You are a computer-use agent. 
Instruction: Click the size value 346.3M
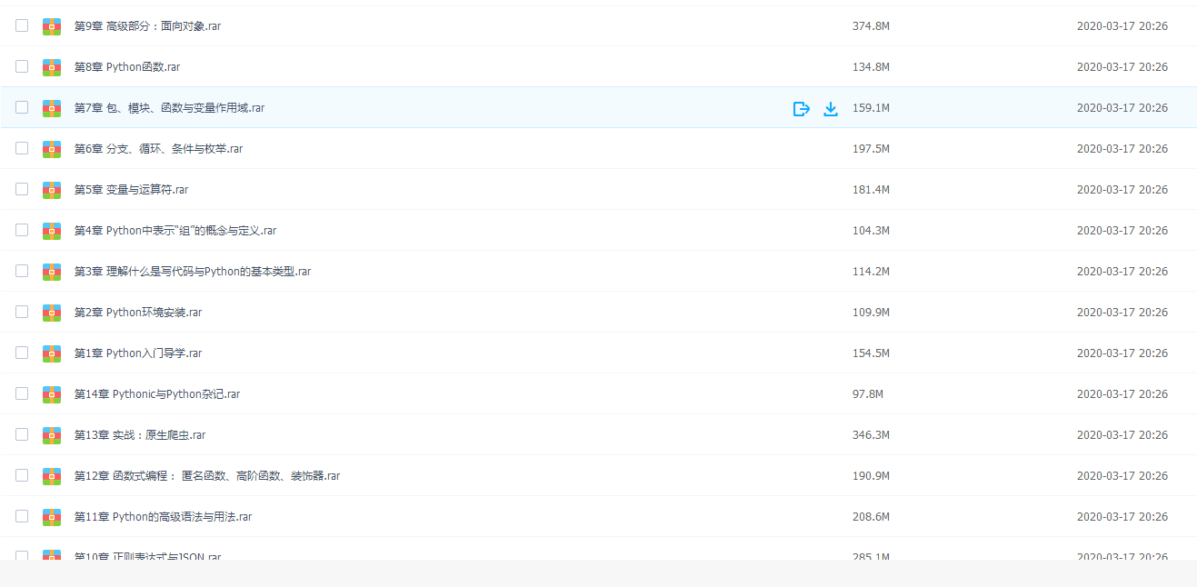coord(871,435)
